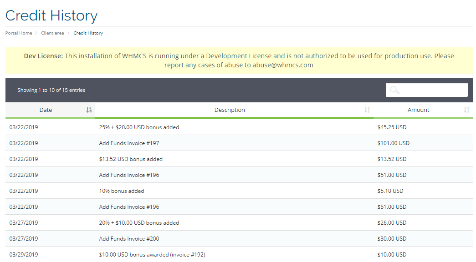
Task: Select '10% bonus added' description
Action: click(122, 191)
